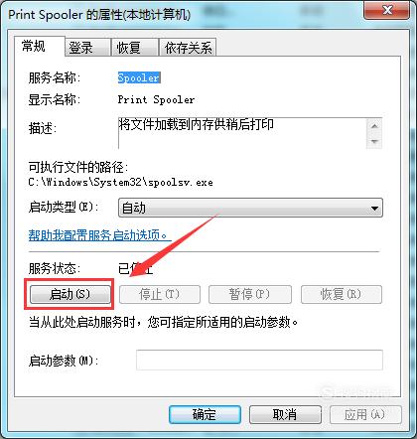Open the 恢复 tab

pyautogui.click(x=134, y=48)
